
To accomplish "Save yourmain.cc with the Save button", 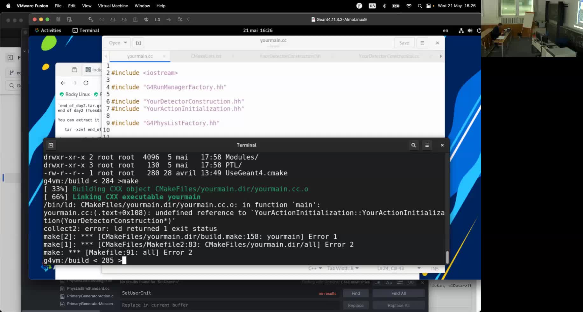I will click(404, 43).
